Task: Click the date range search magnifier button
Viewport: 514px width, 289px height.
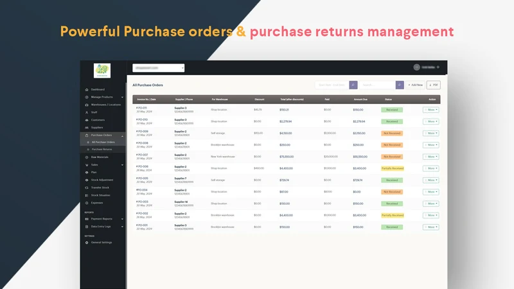Action: (x=353, y=85)
